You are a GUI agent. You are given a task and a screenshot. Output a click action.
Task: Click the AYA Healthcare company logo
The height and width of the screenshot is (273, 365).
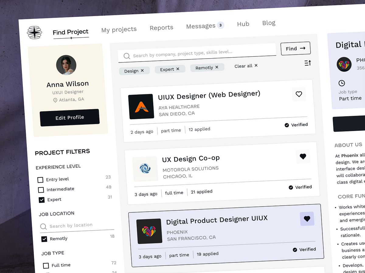141,106
